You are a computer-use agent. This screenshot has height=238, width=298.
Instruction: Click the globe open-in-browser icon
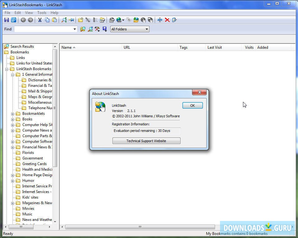tap(119, 20)
